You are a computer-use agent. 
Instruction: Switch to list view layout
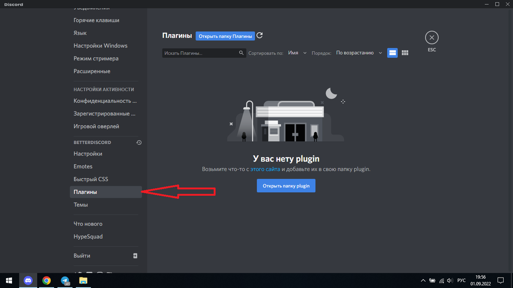pos(392,52)
